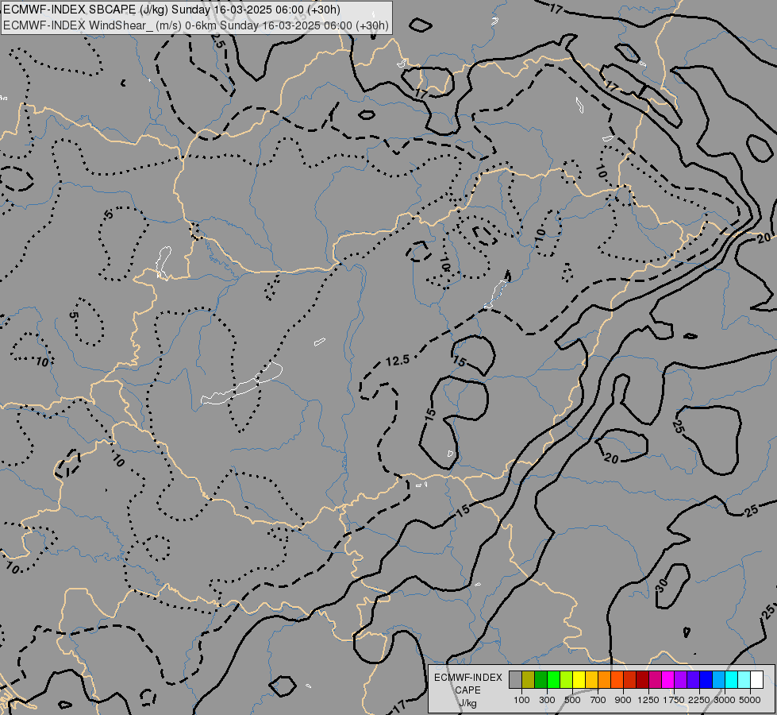Screen dimensions: 777x715
Task: Click the 12.5 dashed contour label
Action: 398,361
